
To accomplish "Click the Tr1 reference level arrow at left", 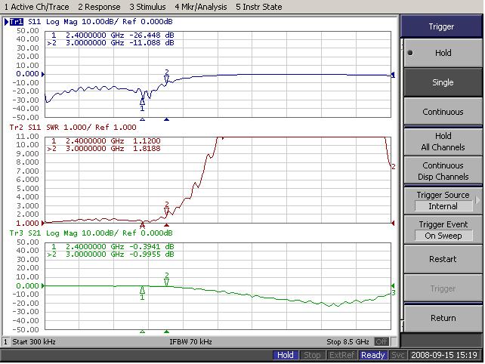I will coord(44,74).
